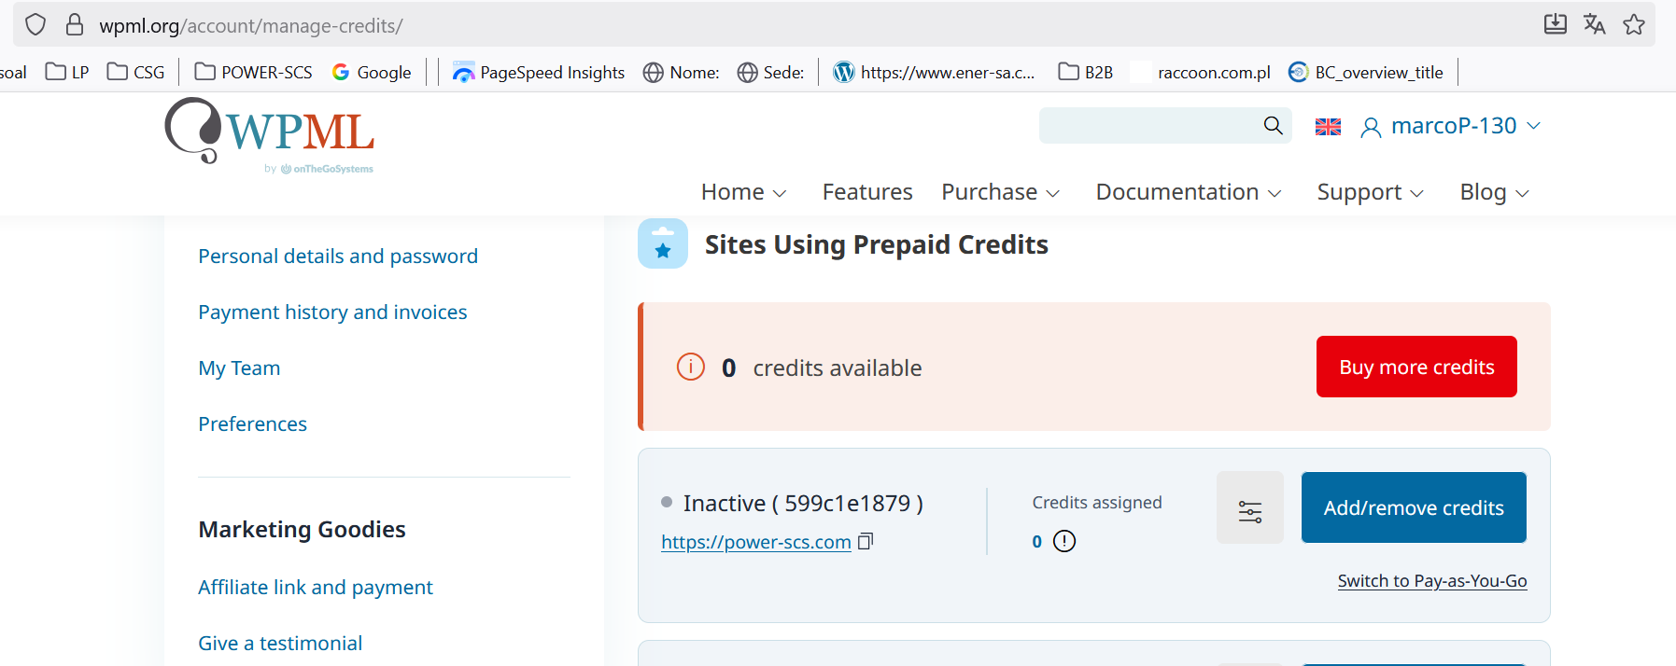
Task: Click the search magnifier icon
Action: [x=1273, y=126]
